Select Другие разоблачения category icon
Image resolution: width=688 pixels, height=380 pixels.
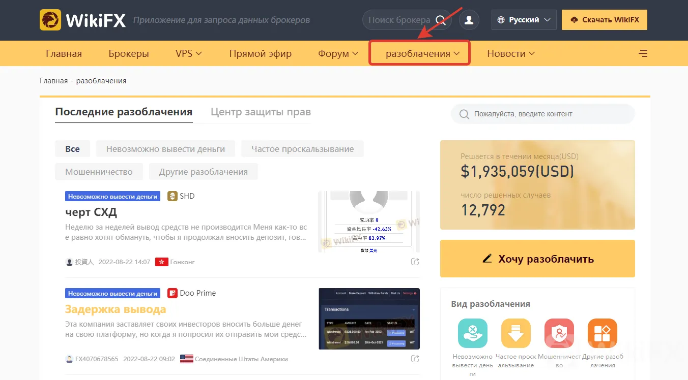pyautogui.click(x=603, y=333)
